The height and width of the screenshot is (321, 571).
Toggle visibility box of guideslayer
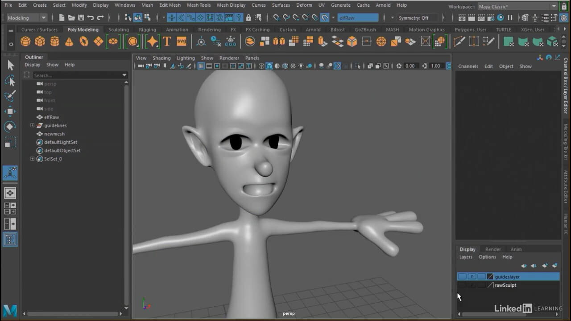point(462,277)
